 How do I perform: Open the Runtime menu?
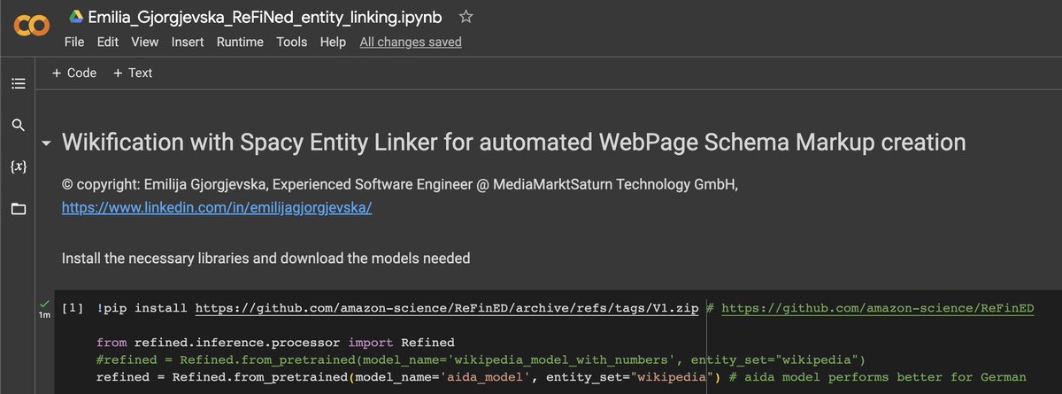tap(240, 42)
